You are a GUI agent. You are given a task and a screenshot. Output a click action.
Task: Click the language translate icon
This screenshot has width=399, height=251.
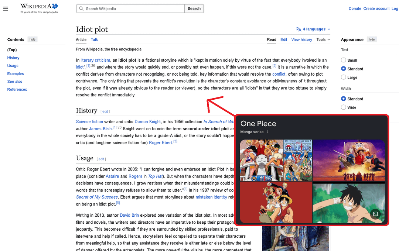pyautogui.click(x=299, y=29)
